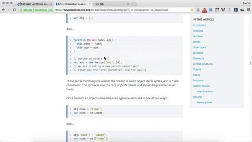
Task: Click the 'These are semantically equivalent' paragraph
Action: pos(122,85)
